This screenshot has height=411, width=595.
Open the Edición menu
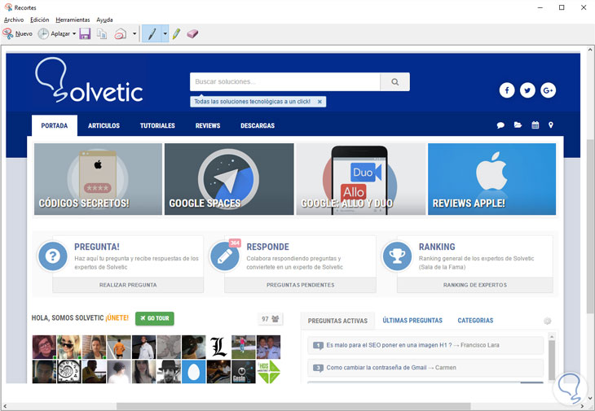(39, 20)
